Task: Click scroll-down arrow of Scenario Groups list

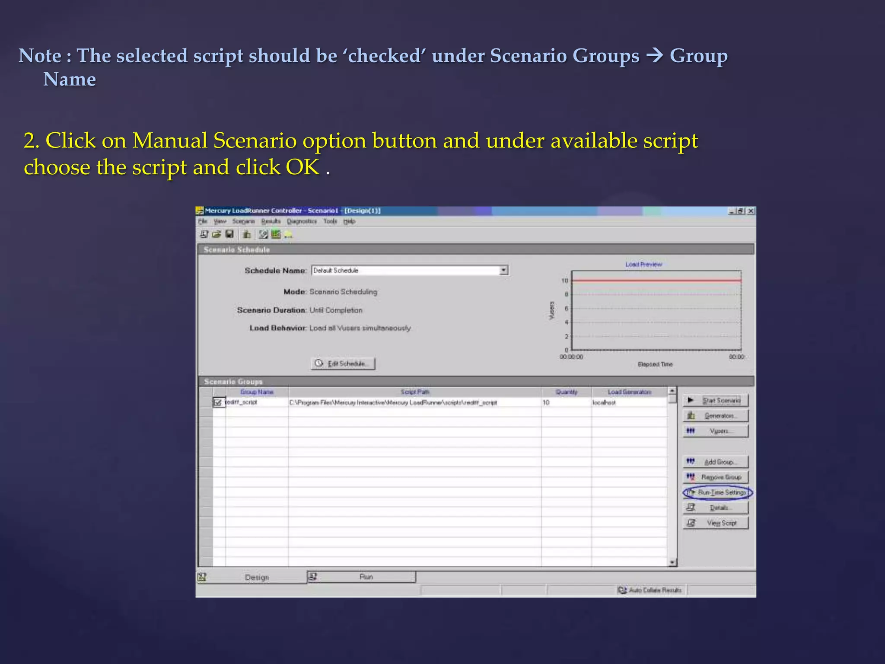Action: coord(672,562)
